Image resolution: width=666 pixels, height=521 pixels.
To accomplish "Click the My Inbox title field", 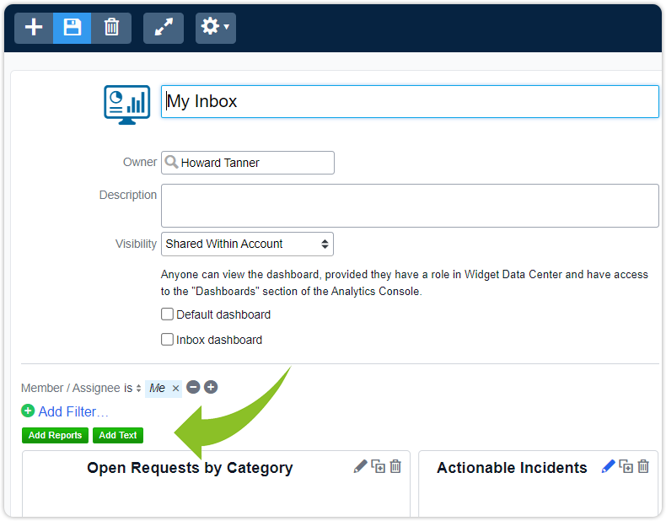I will [410, 101].
